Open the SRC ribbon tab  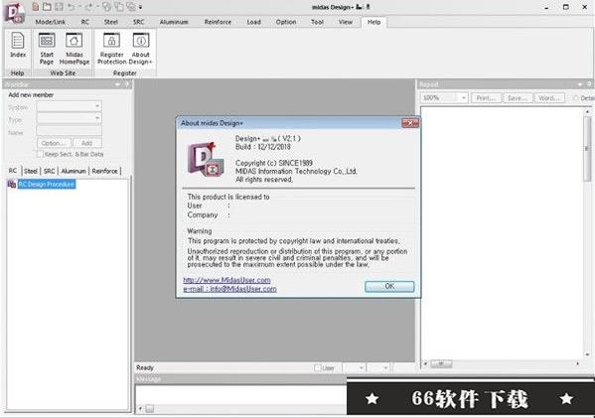(x=138, y=22)
